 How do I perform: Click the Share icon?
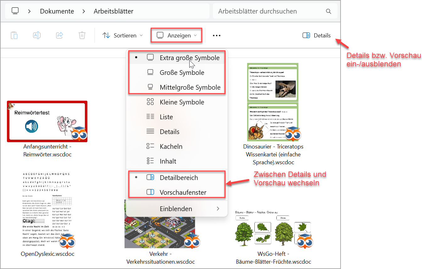pos(59,35)
